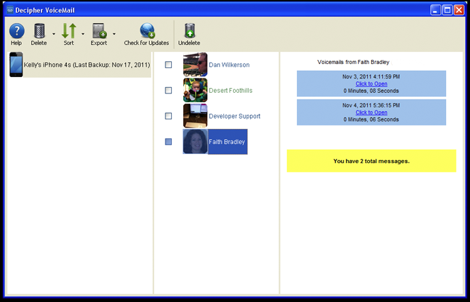470x302 pixels.
Task: Open the Nov 3 voicemail link
Action: [x=371, y=84]
